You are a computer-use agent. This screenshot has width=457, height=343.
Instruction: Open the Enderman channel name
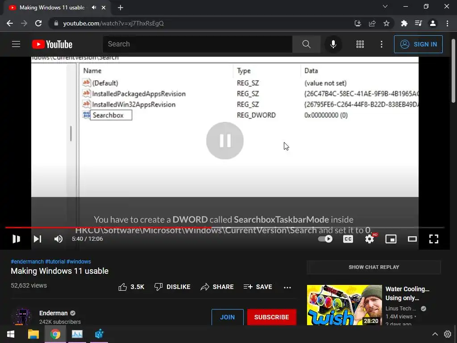point(54,313)
